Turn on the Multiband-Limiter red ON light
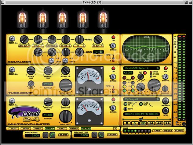 coord(113,99)
